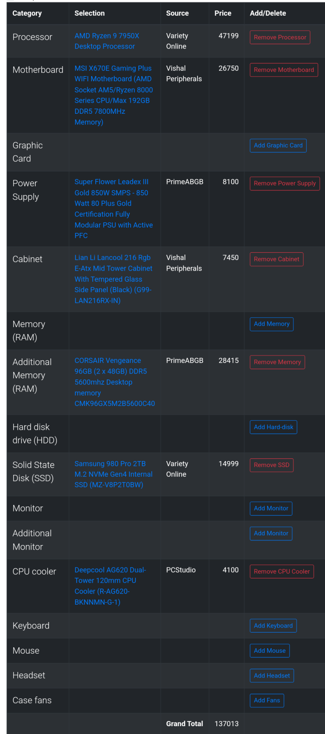This screenshot has height=734, width=325.
Task: Click the Add Hard-disk button
Action: 273,427
